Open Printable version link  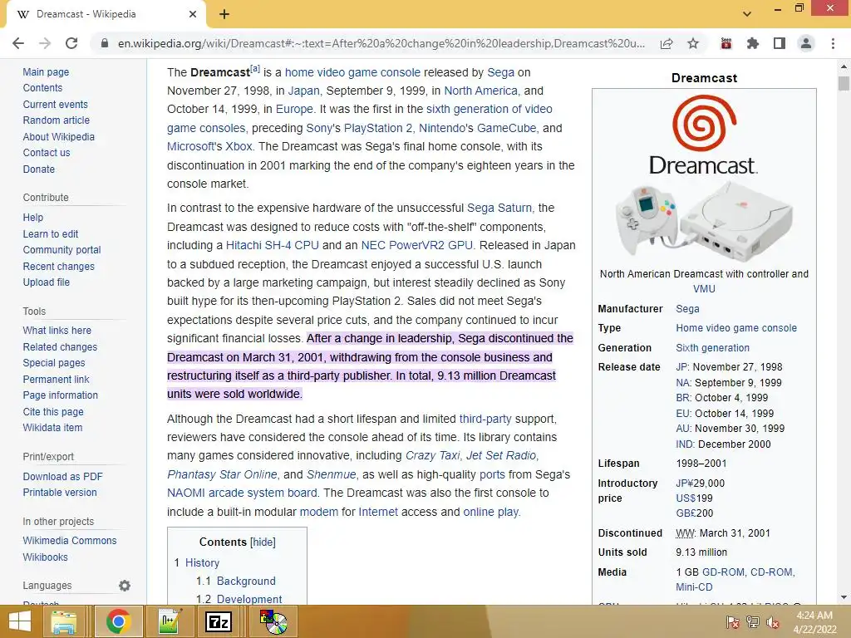point(60,493)
